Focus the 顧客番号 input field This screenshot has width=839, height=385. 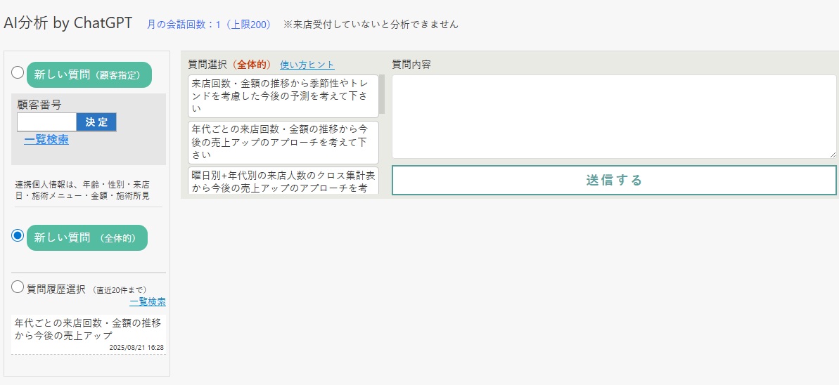46,122
